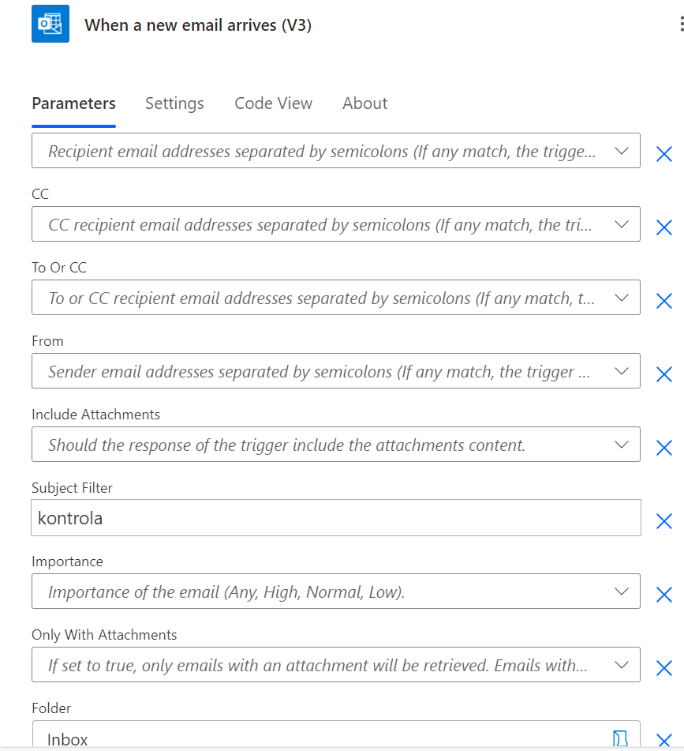The image size is (684, 751).
Task: Click the Subject Filter field containing kontrola
Action: (335, 518)
